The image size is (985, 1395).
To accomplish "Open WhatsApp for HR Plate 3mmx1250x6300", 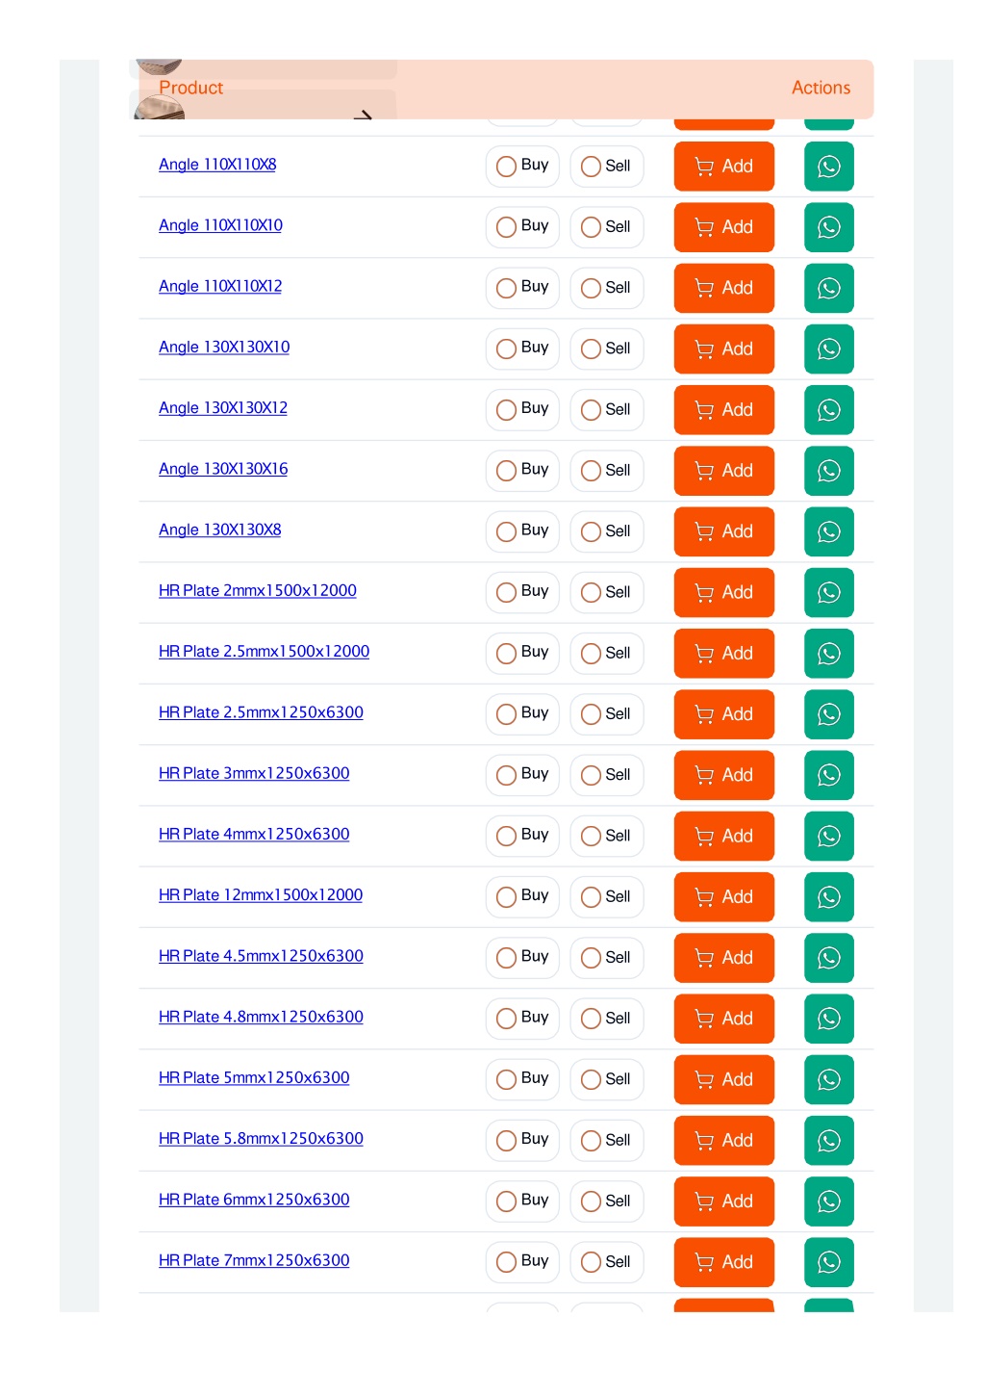I will pyautogui.click(x=828, y=775).
